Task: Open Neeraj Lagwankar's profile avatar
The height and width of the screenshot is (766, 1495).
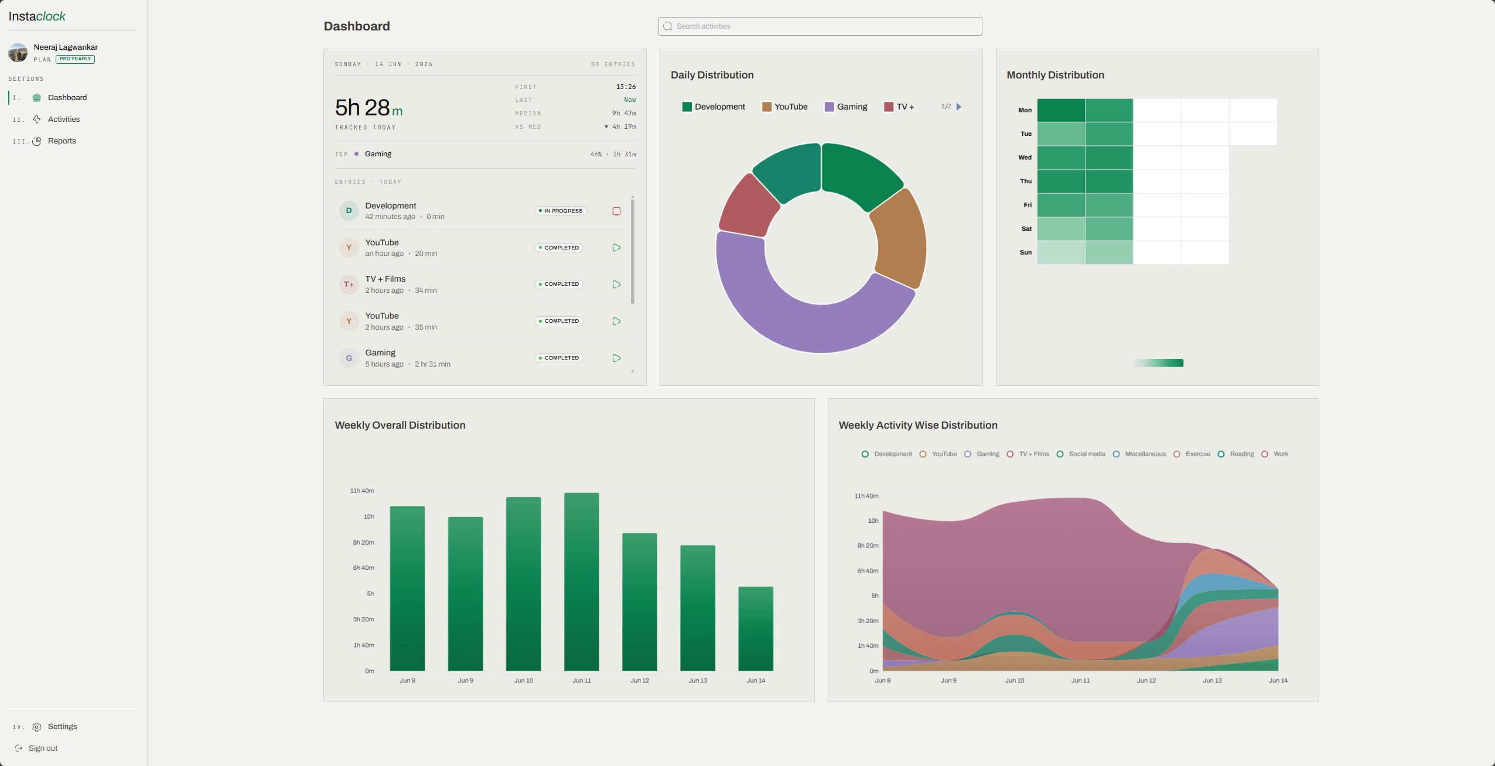Action: pos(18,53)
